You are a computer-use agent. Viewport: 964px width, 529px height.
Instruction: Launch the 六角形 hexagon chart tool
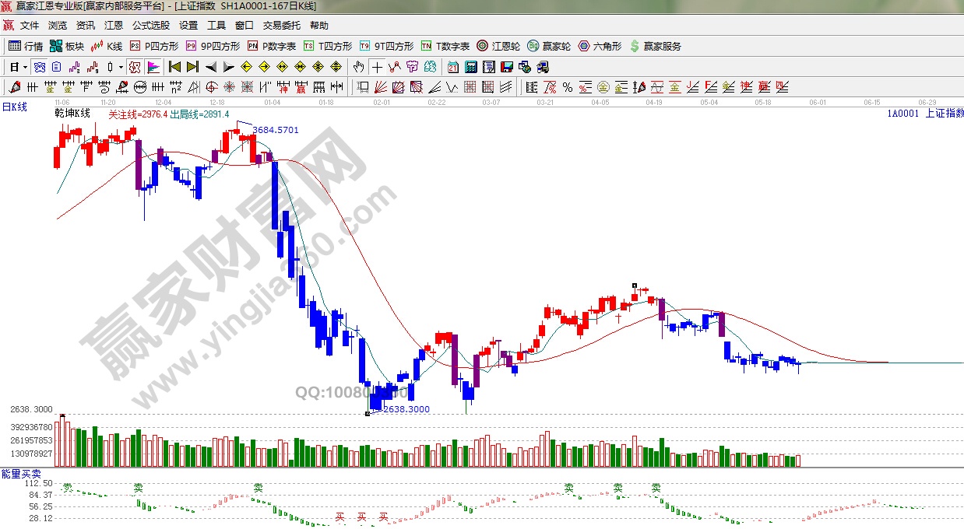(600, 46)
